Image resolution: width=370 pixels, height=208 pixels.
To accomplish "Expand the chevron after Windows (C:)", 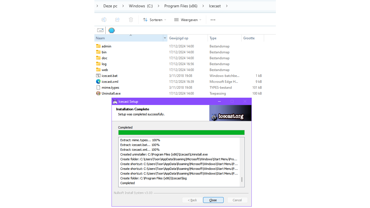I will coord(159,6).
